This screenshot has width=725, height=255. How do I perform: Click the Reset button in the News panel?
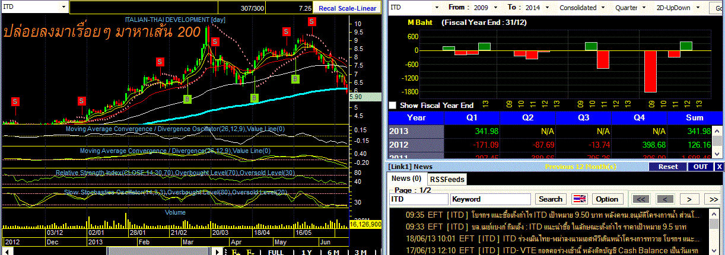pos(668,167)
